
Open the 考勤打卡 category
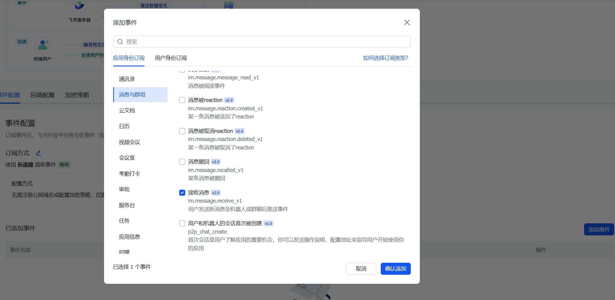coord(129,174)
